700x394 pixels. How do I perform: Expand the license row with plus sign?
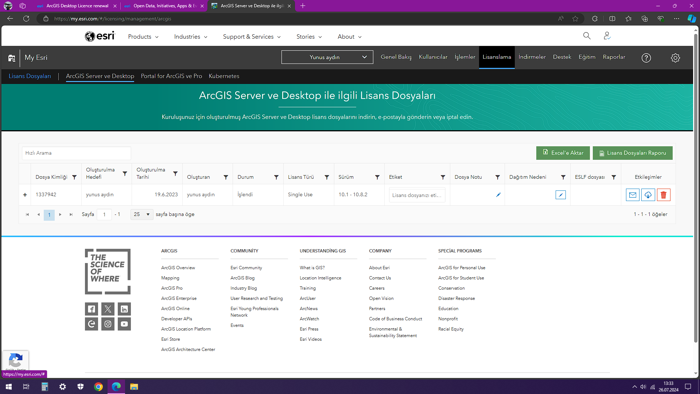pyautogui.click(x=24, y=195)
